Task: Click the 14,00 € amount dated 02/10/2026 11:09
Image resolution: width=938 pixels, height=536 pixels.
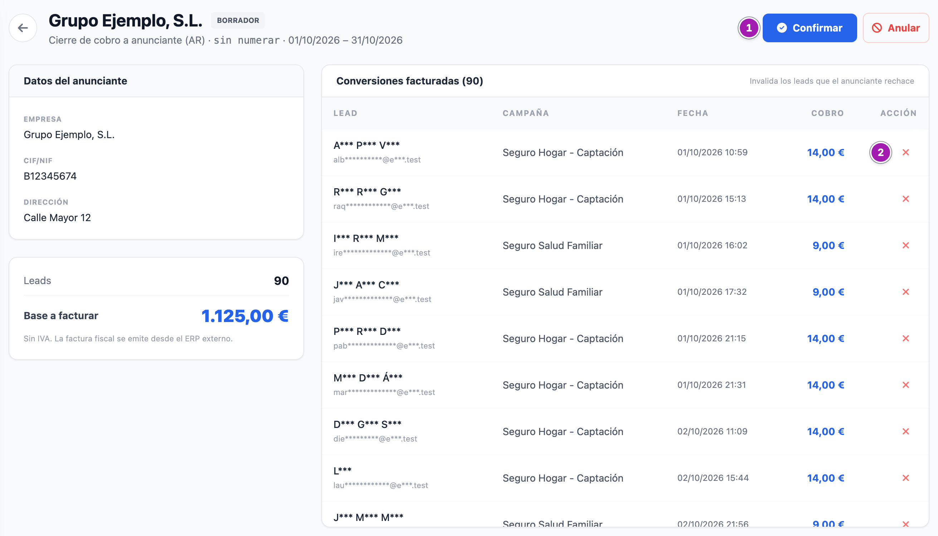Action: [x=825, y=432]
